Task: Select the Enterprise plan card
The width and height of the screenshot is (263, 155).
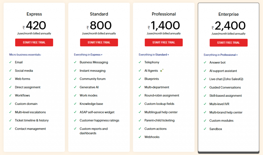Action: click(228, 143)
